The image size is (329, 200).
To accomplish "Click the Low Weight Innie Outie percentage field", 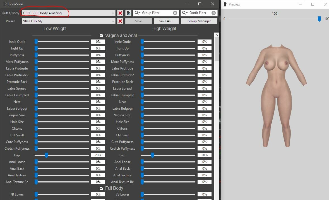I will click(x=98, y=42).
